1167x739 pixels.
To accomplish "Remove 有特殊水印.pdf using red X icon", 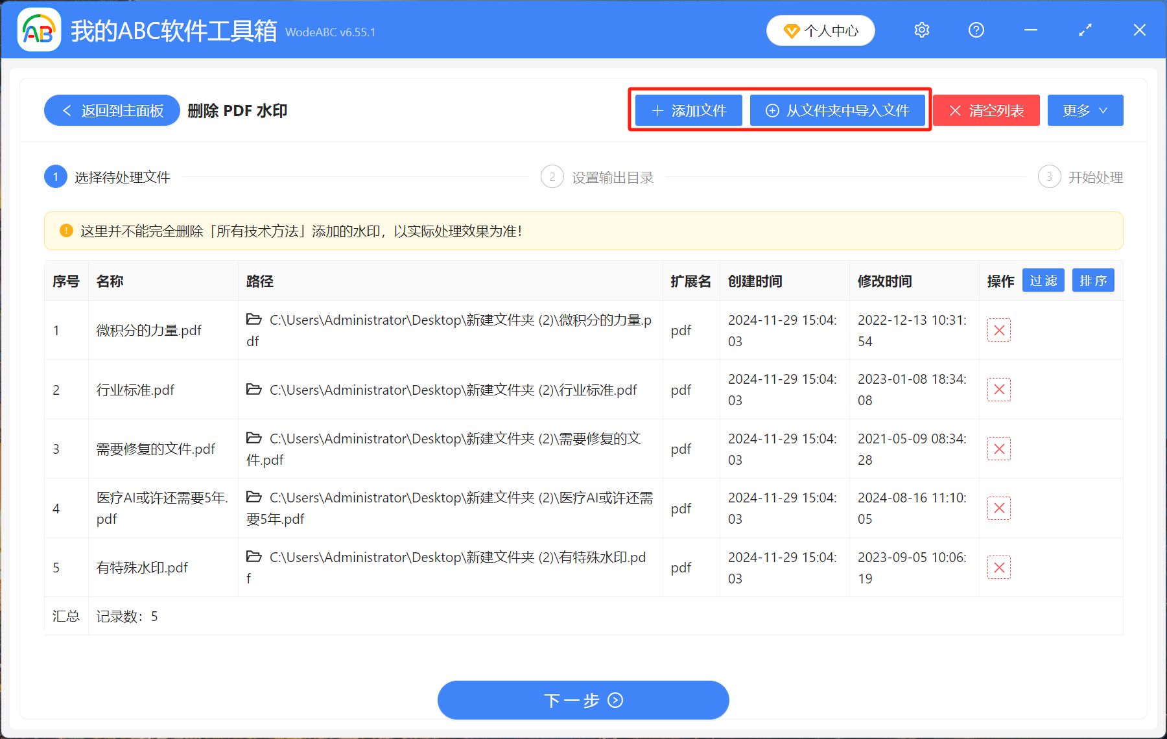I will pos(998,568).
